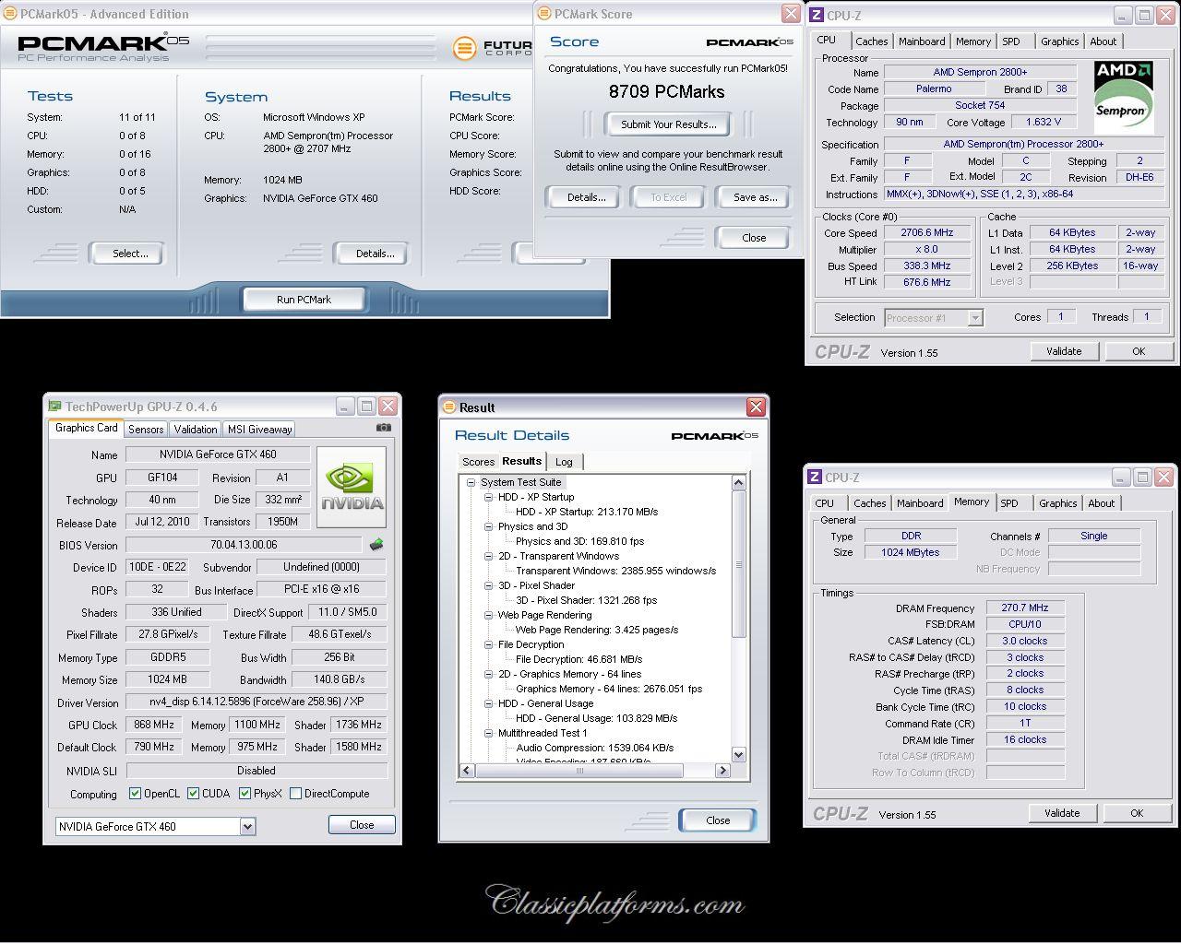The width and height of the screenshot is (1181, 944).
Task: Toggle the OpenCL checkbox
Action: [x=135, y=793]
